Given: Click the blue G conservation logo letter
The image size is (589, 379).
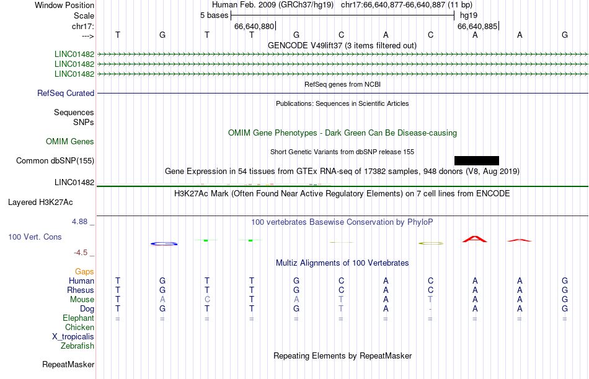Looking at the screenshot, I should point(164,243).
